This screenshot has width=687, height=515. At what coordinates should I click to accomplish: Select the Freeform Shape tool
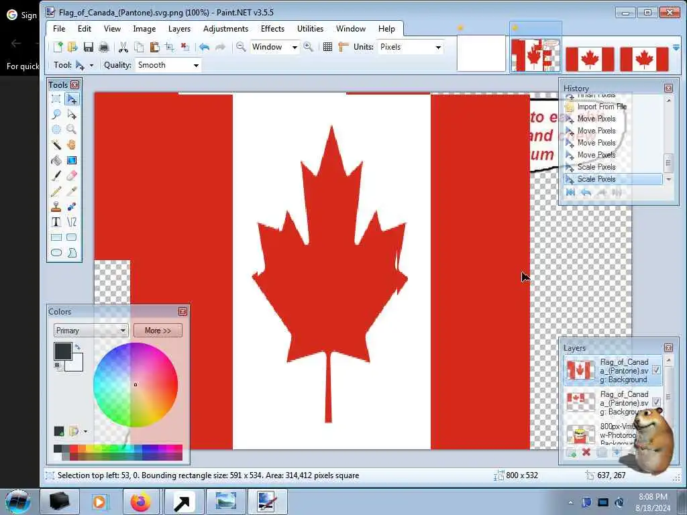72,253
